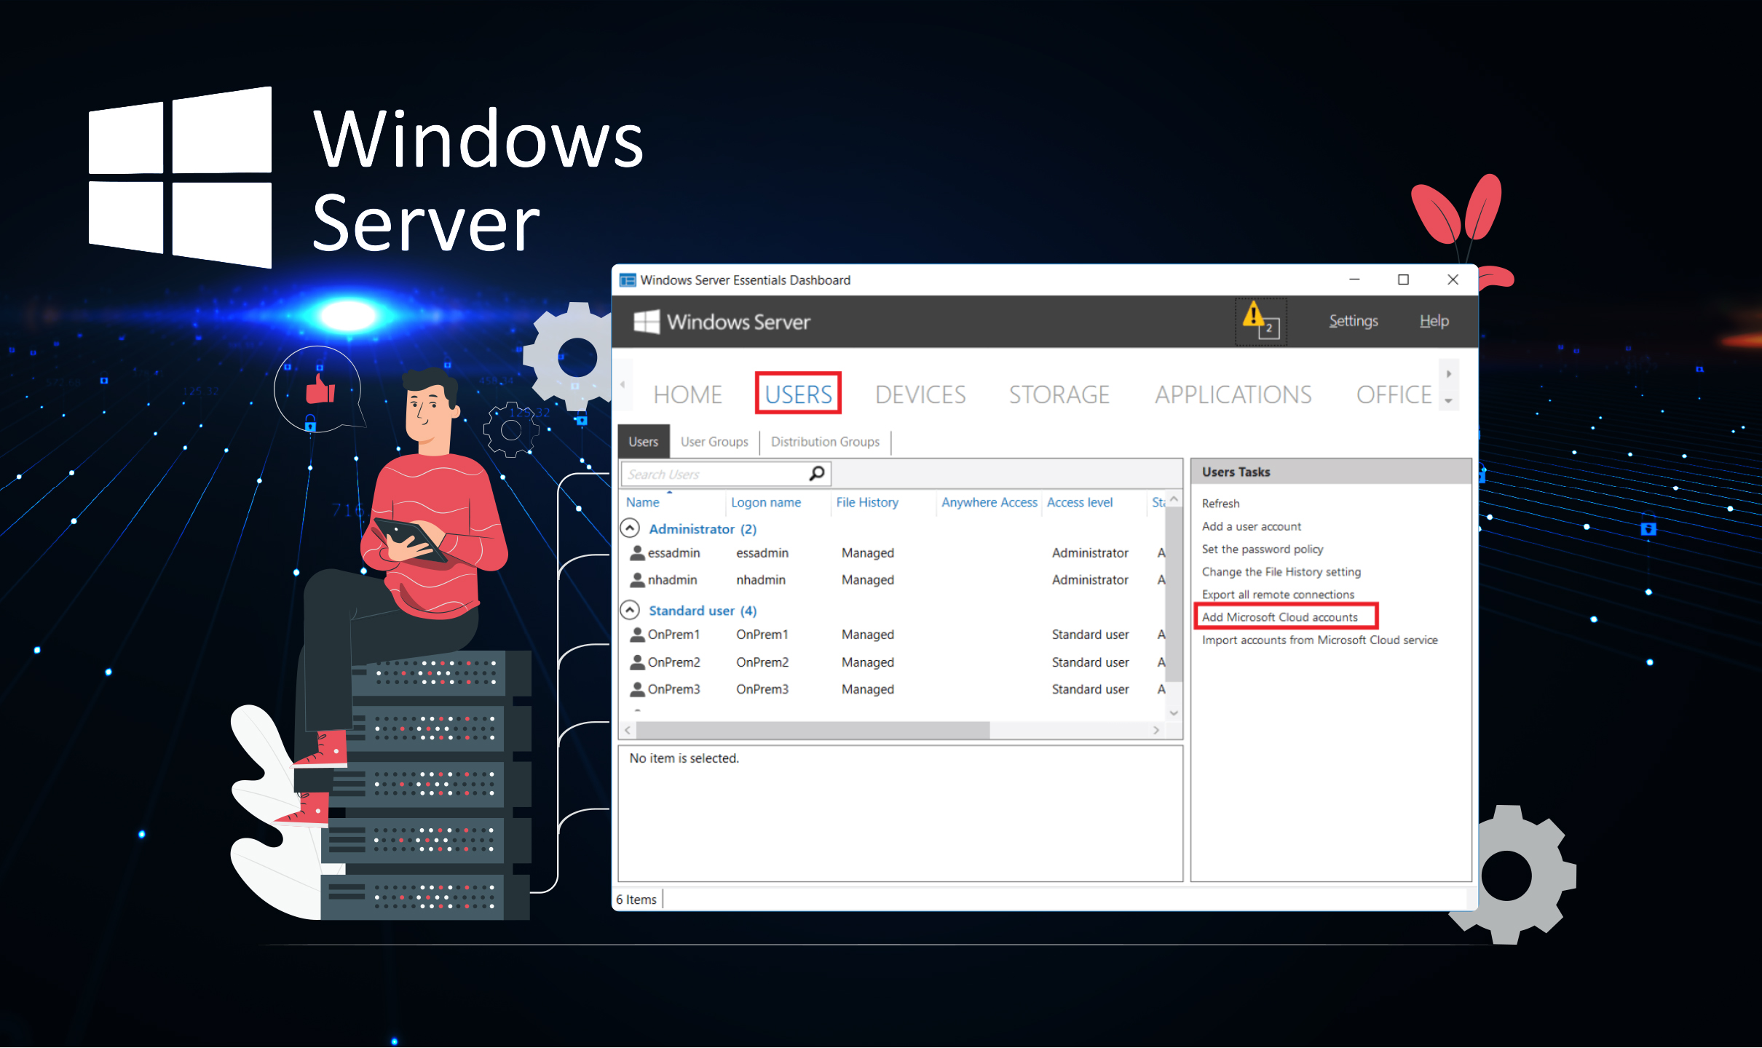The width and height of the screenshot is (1762, 1048).
Task: Select the Users sub-tab
Action: click(x=644, y=442)
